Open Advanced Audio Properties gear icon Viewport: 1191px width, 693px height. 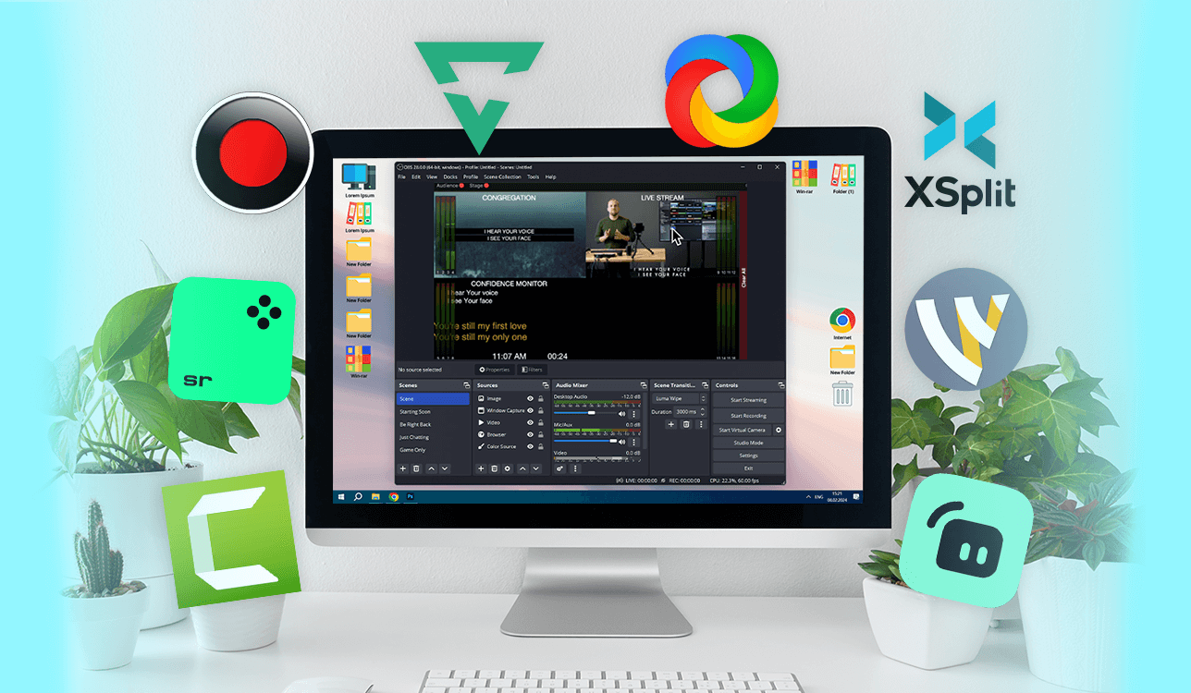(x=560, y=468)
